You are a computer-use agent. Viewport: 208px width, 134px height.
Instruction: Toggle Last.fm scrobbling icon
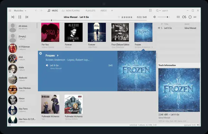coord(184,17)
